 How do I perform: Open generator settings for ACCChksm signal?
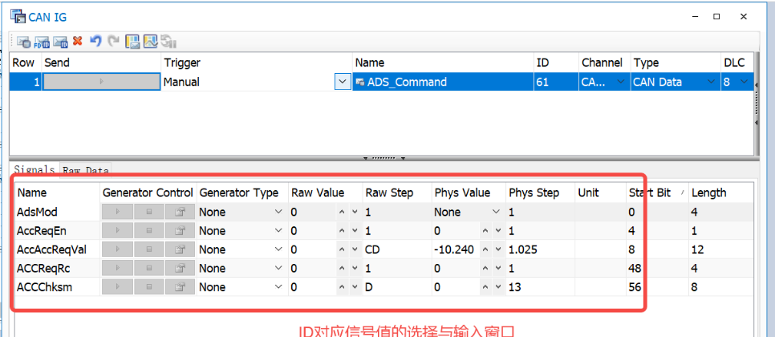pos(180,287)
